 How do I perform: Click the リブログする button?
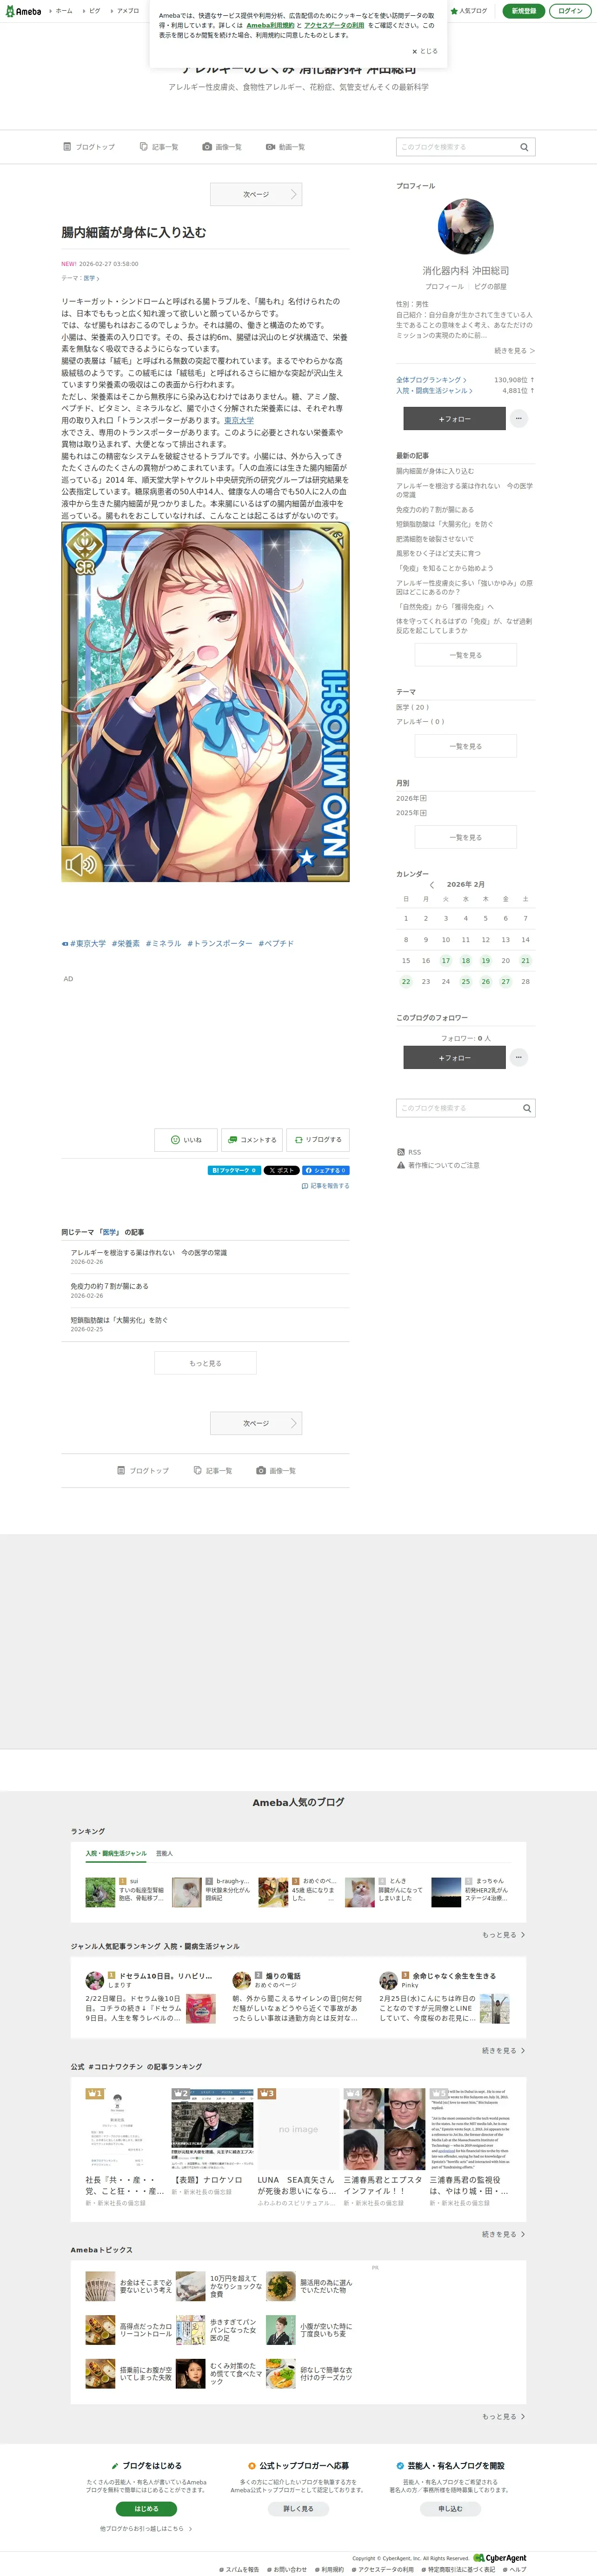pos(318,1139)
